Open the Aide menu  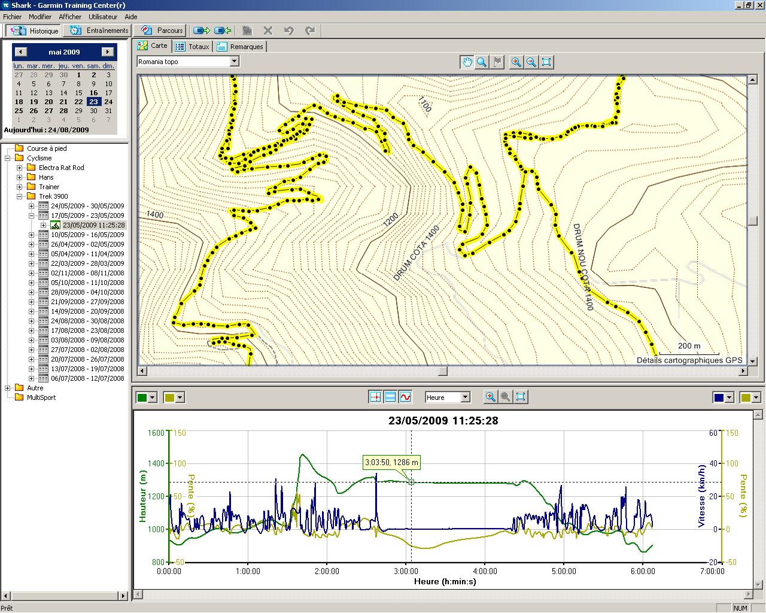click(x=131, y=17)
